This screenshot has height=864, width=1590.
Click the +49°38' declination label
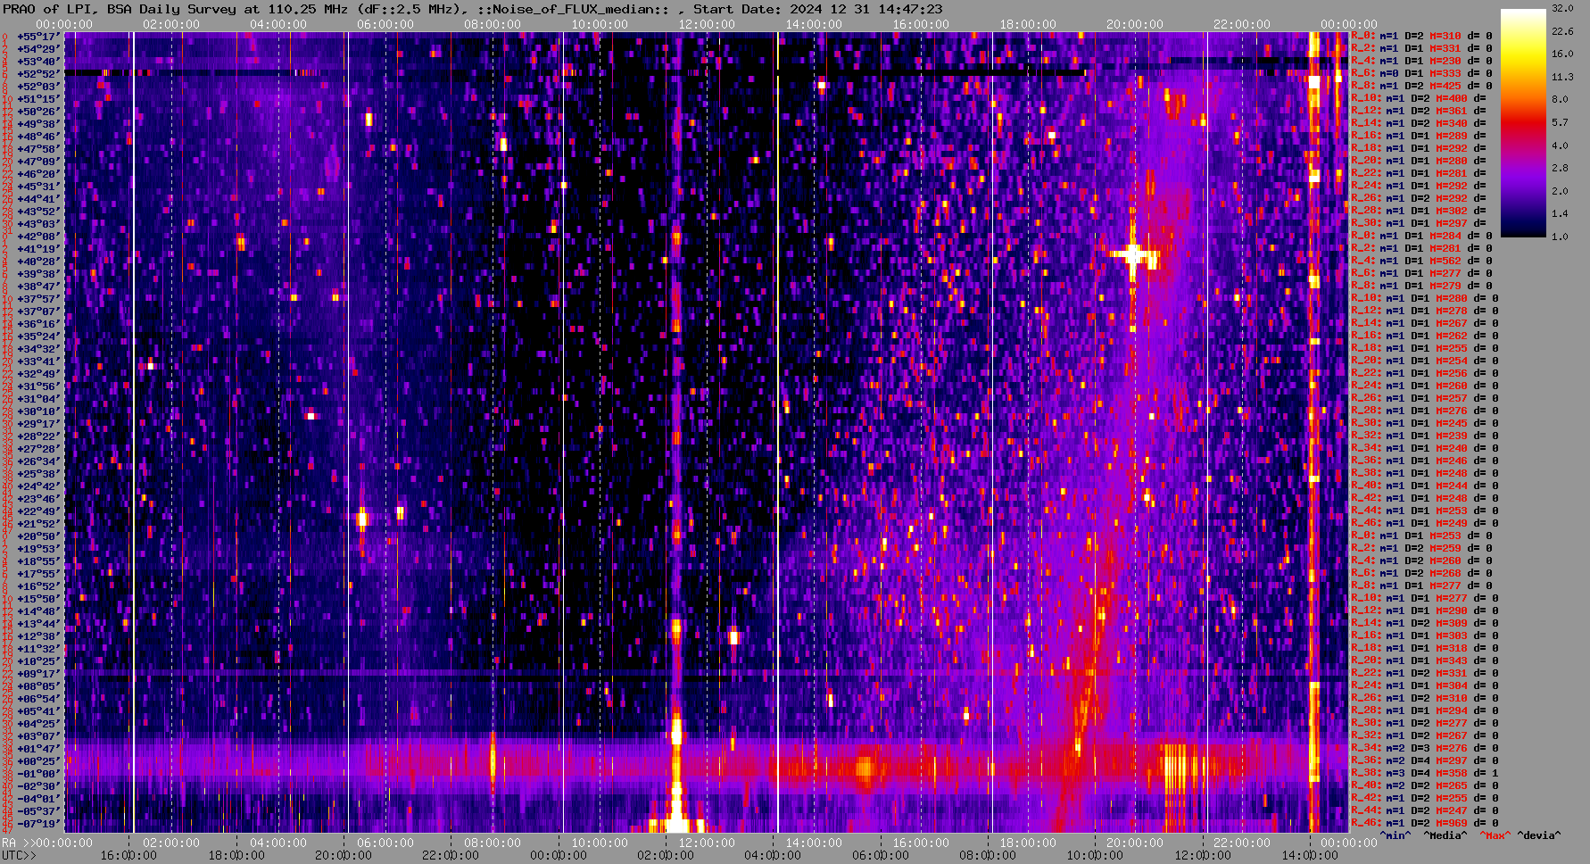[37, 124]
